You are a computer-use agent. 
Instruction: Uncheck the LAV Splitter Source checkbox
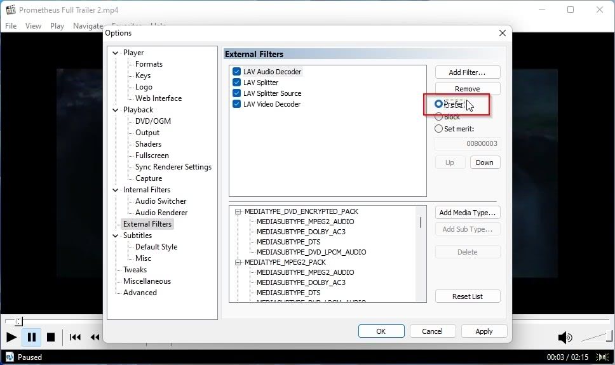click(236, 93)
